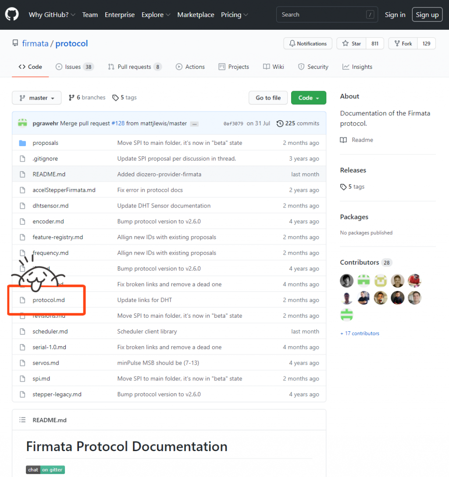
Task: Fork the repository
Action: [x=403, y=43]
